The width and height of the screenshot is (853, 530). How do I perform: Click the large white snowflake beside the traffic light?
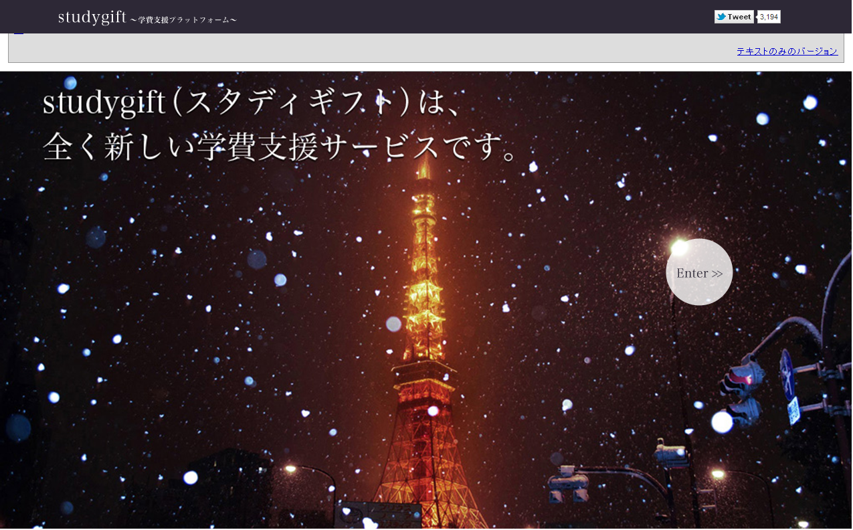click(x=722, y=422)
